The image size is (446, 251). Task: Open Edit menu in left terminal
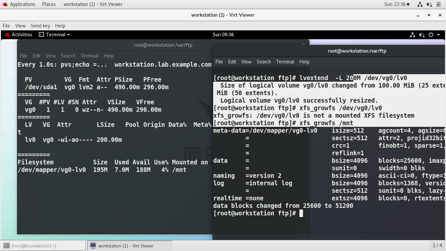click(x=37, y=56)
